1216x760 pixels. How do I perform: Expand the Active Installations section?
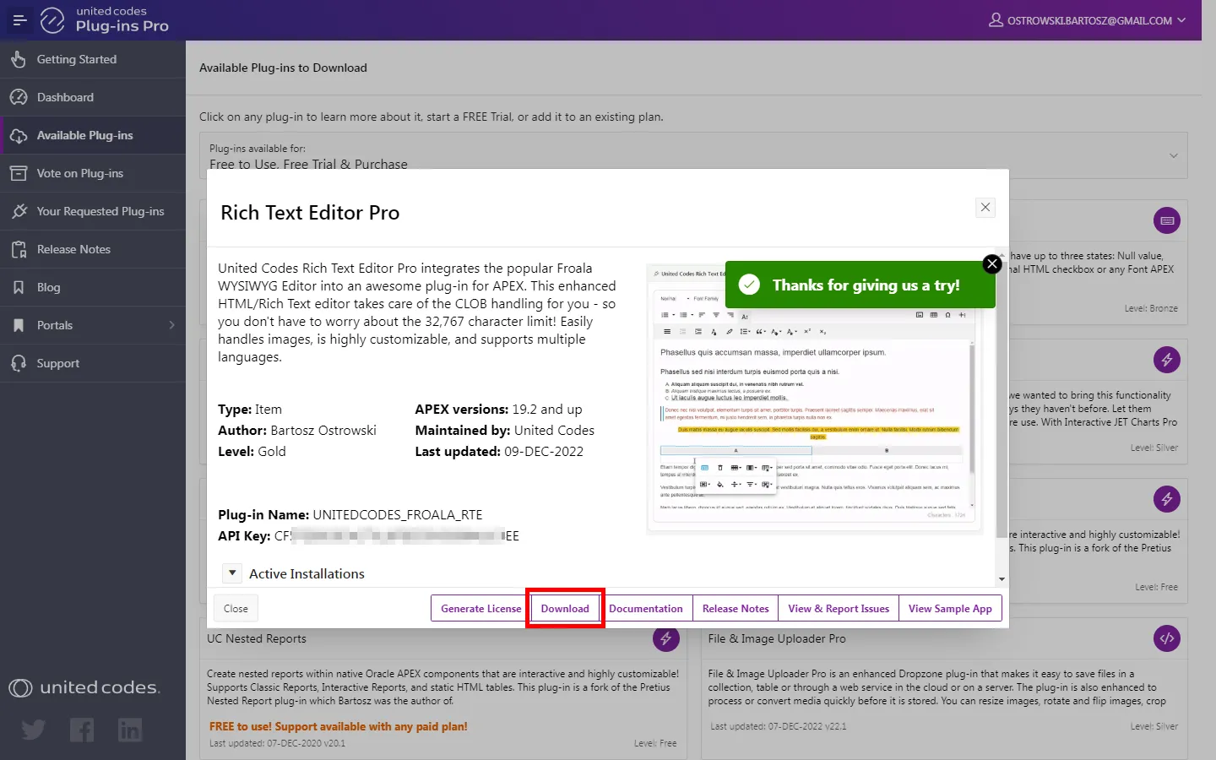click(x=232, y=573)
